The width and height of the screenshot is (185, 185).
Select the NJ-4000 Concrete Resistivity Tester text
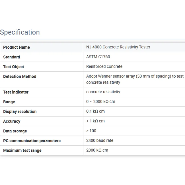(118, 47)
